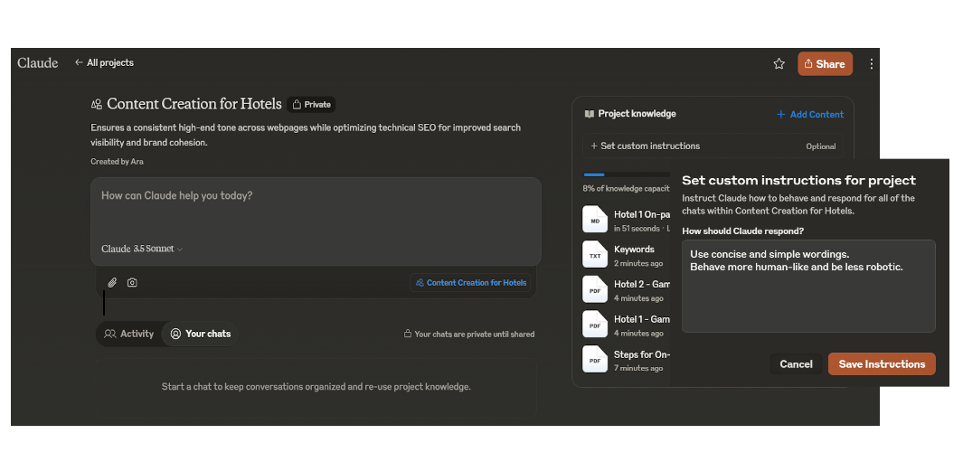Open the Steps for On- PDF icon
This screenshot has width=963, height=462.
(594, 360)
